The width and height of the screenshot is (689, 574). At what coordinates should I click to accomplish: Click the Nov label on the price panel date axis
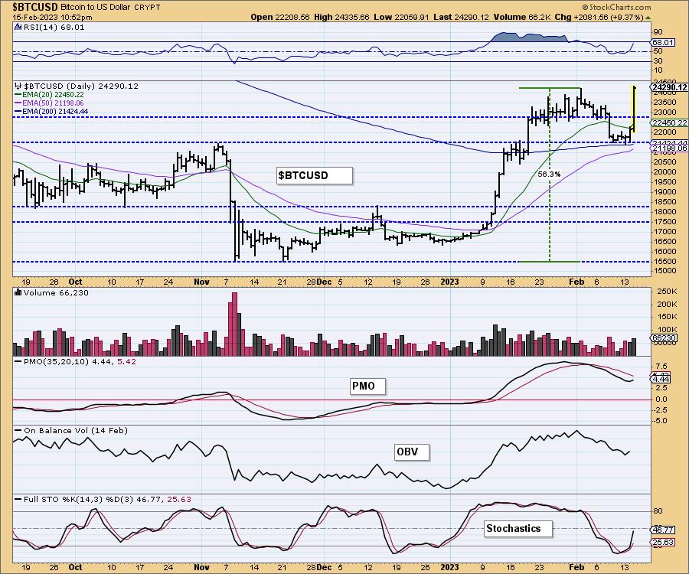coord(201,282)
